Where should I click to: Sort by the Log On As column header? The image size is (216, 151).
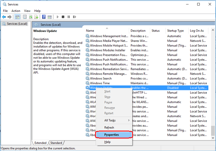coord(198,31)
